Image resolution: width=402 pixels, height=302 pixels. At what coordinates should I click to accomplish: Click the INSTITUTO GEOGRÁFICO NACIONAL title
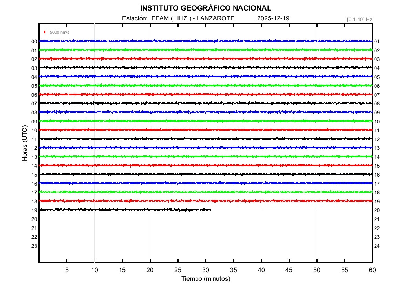click(x=205, y=8)
